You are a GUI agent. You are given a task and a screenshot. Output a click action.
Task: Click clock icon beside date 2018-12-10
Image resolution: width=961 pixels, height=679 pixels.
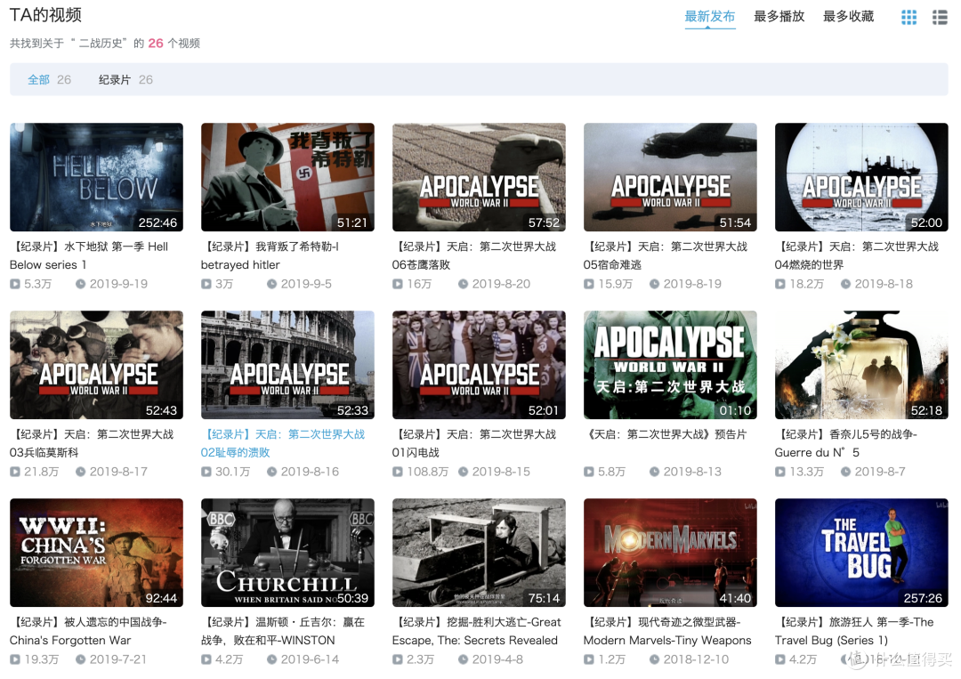coord(655,659)
